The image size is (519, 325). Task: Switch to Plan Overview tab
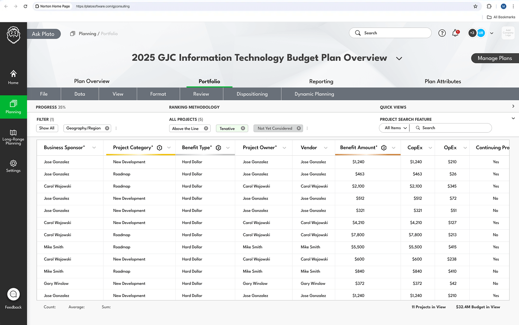tap(92, 81)
